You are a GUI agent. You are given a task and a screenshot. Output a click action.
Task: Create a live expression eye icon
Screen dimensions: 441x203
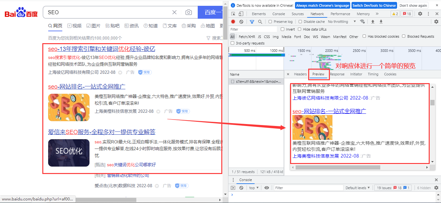coord(267,188)
